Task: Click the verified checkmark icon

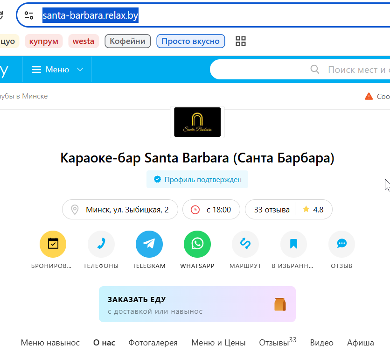Action: [x=157, y=179]
